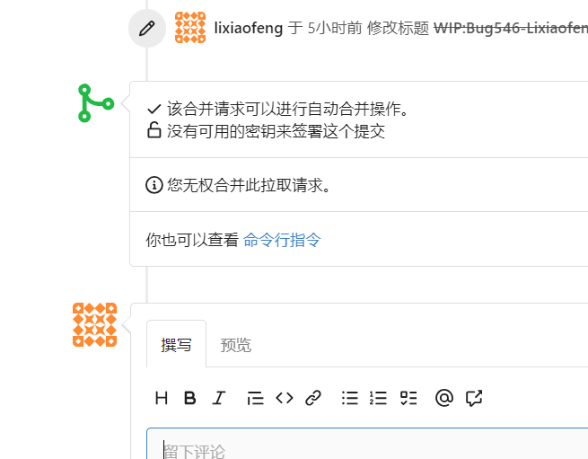
Task: Switch to the 撰写 (Write) tab
Action: coord(176,345)
